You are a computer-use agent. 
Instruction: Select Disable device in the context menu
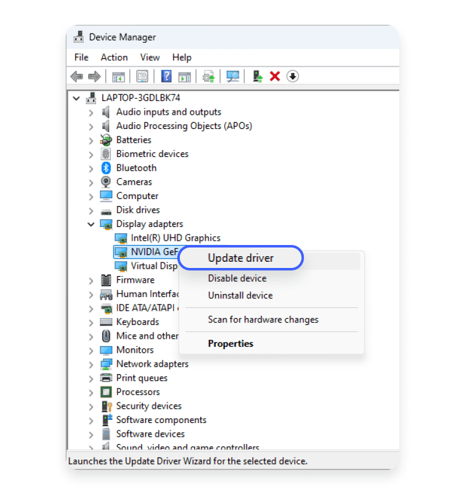[237, 279]
